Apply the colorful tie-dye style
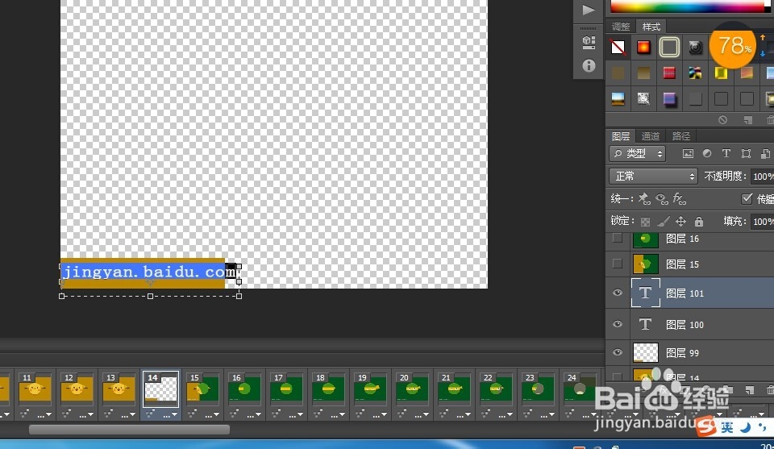The height and width of the screenshot is (449, 774). [x=695, y=73]
